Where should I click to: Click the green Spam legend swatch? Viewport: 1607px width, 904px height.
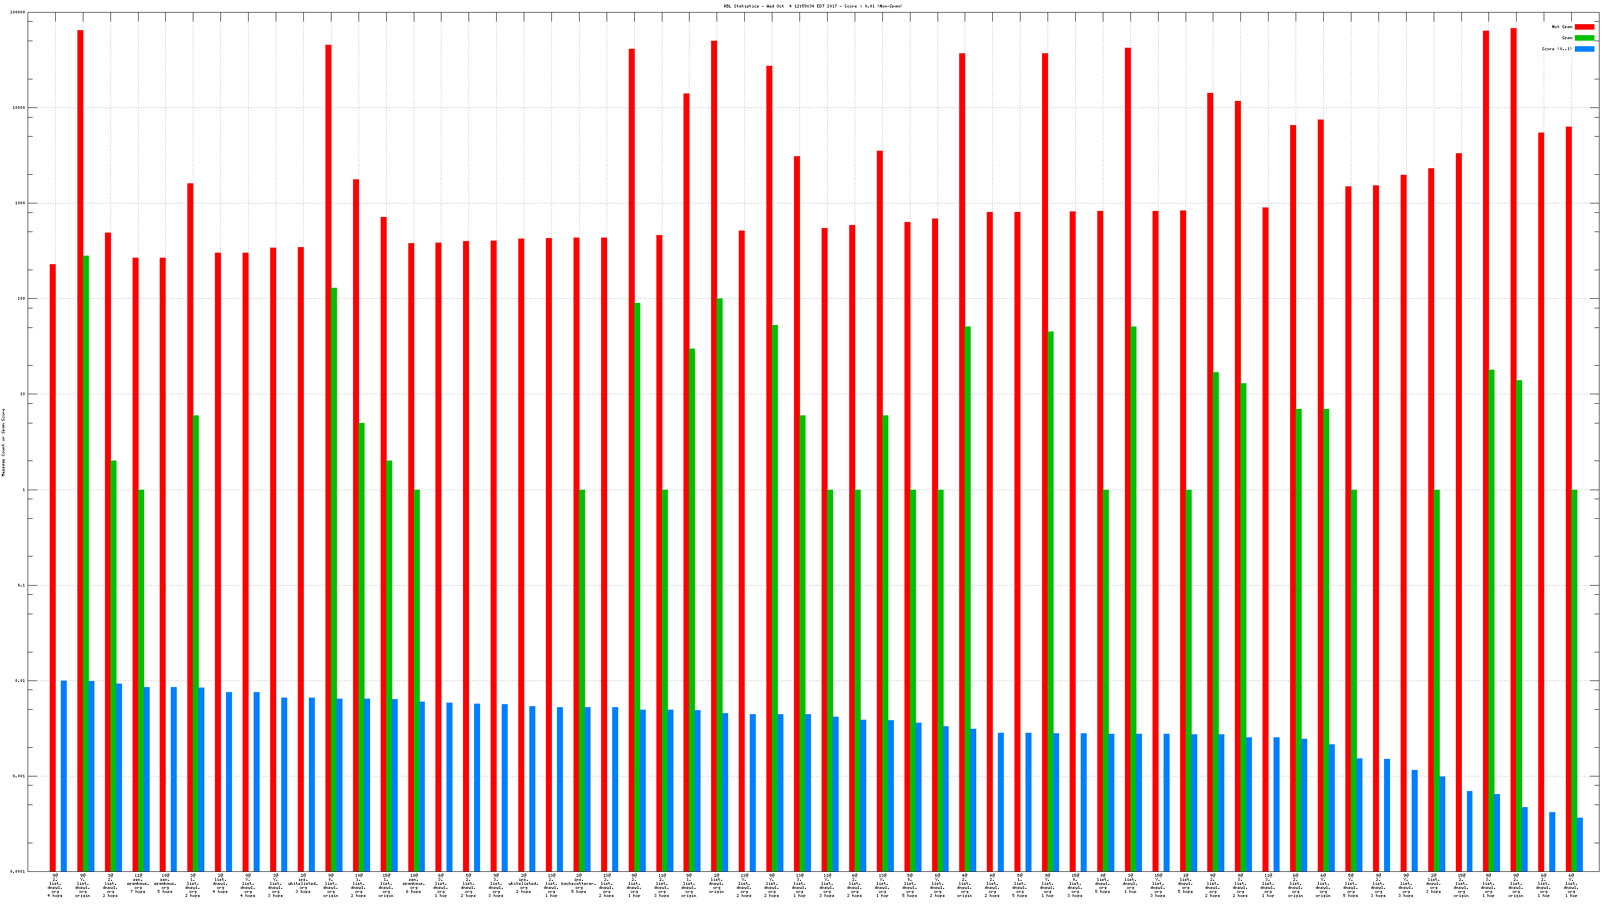(x=1584, y=38)
